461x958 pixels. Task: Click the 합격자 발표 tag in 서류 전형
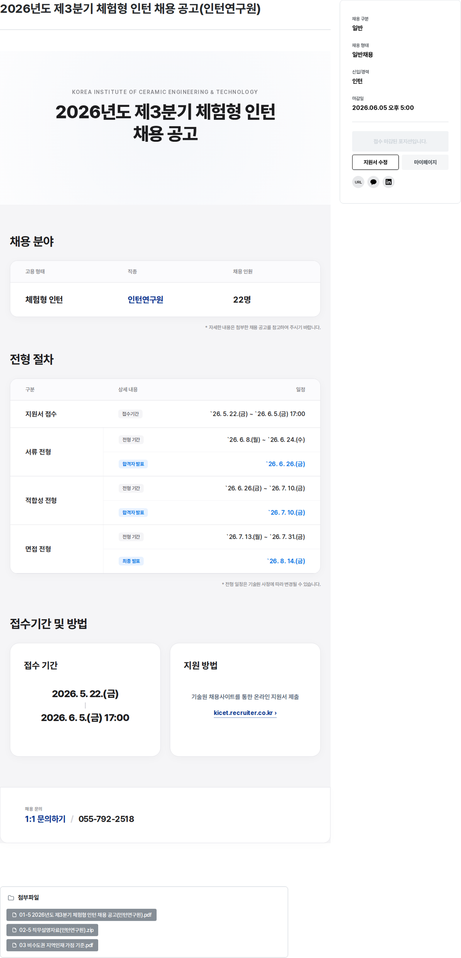[x=133, y=464]
